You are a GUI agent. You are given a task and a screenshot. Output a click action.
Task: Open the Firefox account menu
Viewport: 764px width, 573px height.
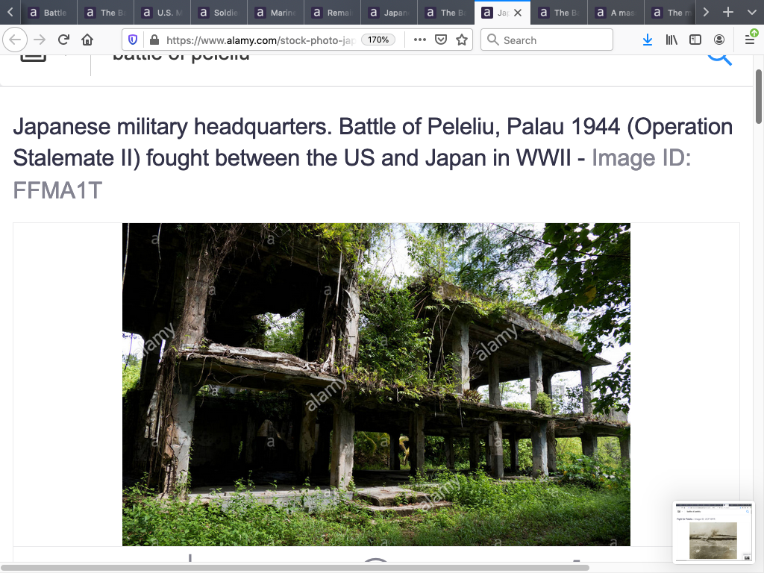point(719,40)
